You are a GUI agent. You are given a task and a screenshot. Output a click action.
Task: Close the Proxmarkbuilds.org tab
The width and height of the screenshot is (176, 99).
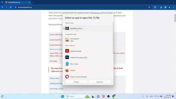[x=29, y=2]
